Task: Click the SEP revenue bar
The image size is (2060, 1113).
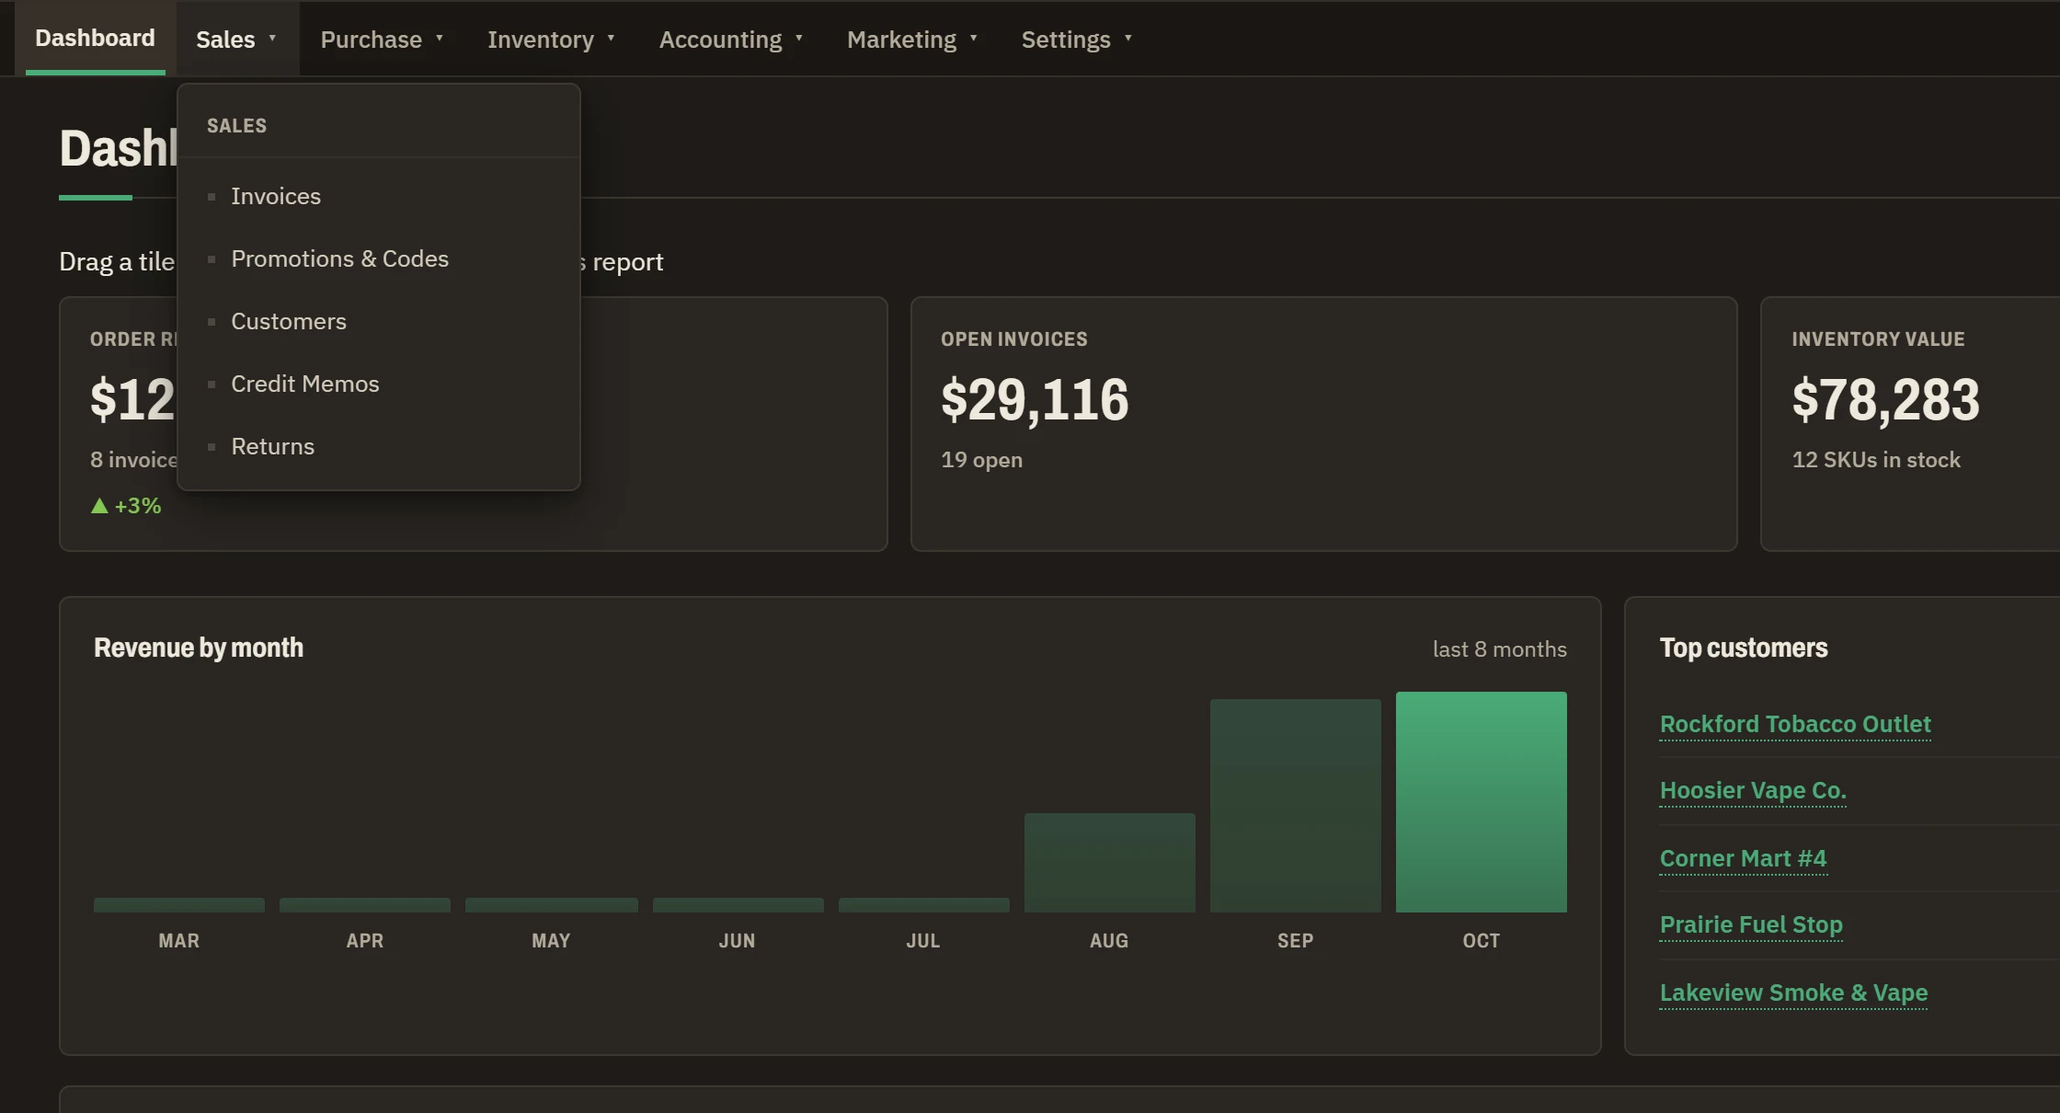Action: click(1295, 806)
